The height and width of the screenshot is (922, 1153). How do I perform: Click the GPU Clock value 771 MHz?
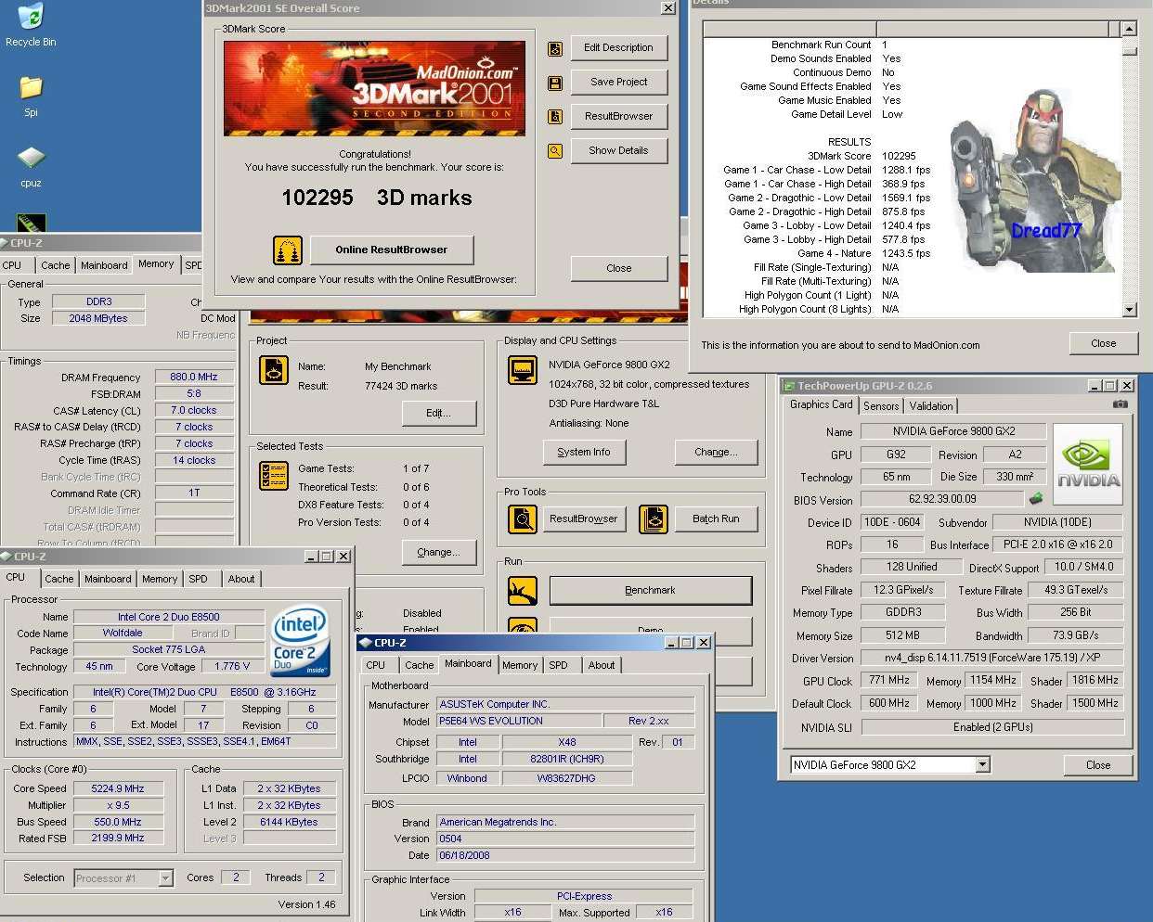[889, 681]
